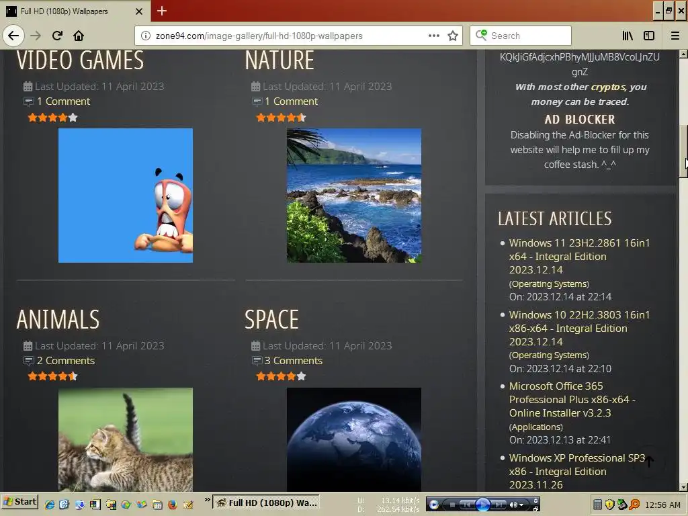Focus the Search box in toolbar

click(521, 36)
